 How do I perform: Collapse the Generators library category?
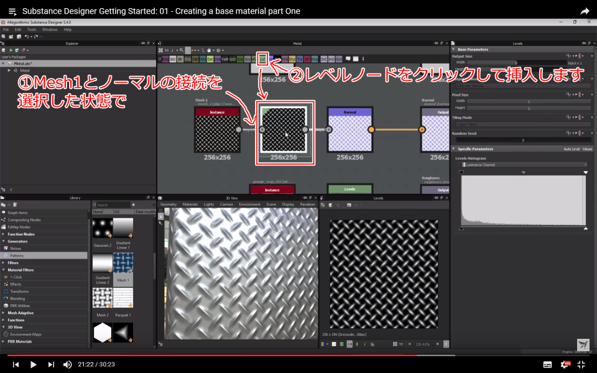click(4, 241)
